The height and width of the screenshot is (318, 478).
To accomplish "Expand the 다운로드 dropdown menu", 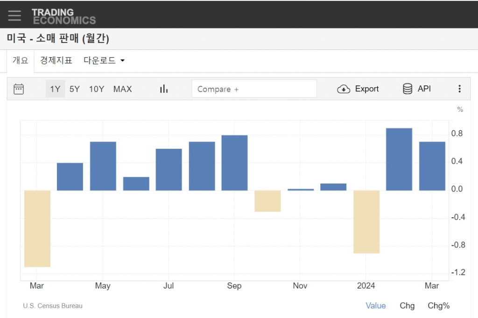I will click(104, 61).
